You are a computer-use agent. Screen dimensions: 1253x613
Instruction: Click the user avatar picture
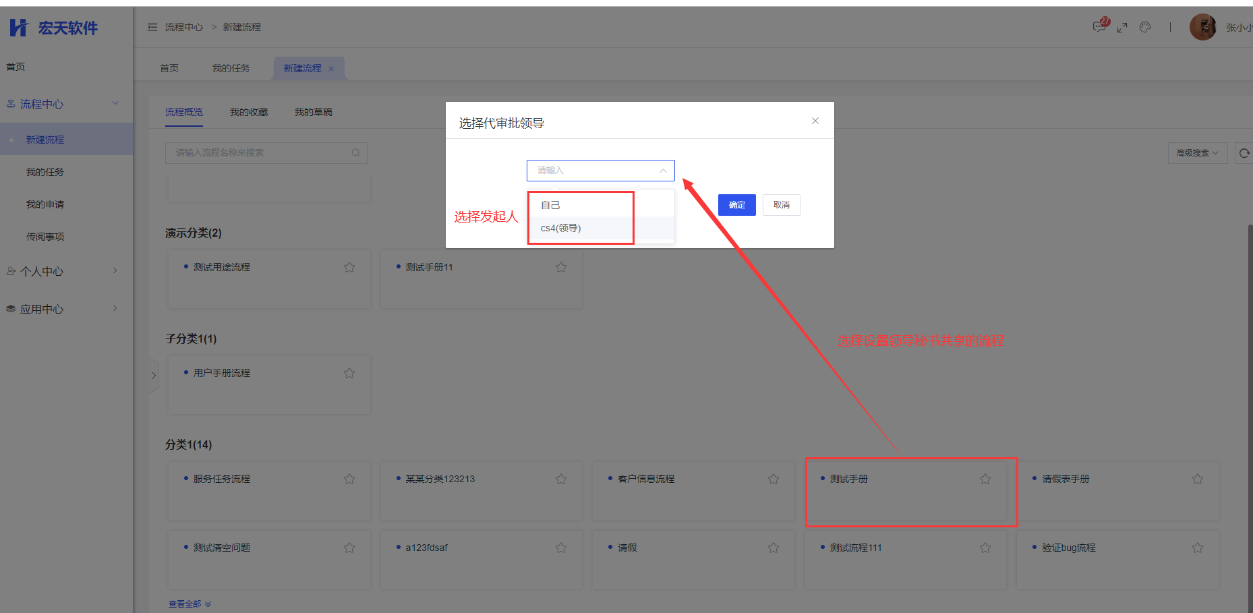click(x=1202, y=27)
